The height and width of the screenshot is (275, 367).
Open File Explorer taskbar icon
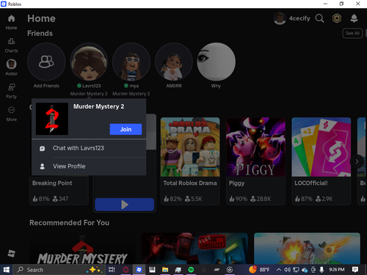pos(165,270)
